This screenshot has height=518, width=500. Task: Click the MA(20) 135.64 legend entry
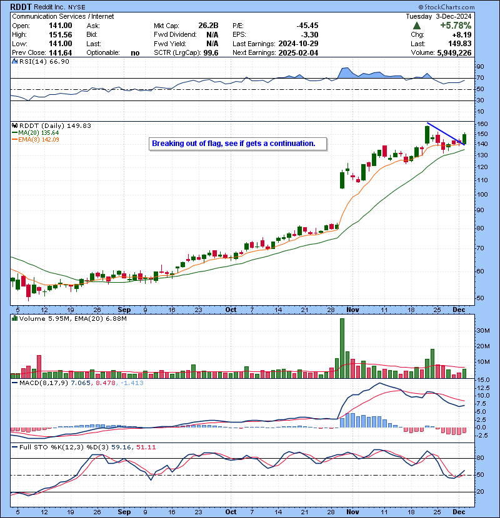click(x=36, y=133)
